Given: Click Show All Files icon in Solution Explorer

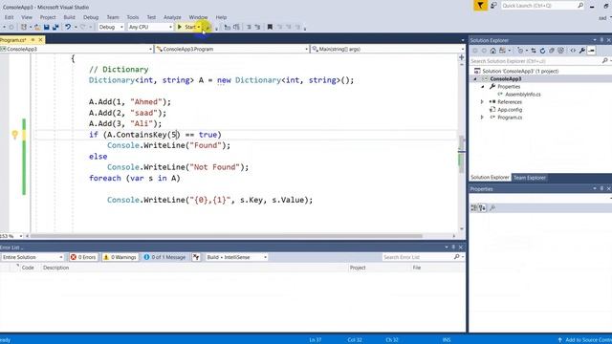Looking at the screenshot, I should pos(561,51).
